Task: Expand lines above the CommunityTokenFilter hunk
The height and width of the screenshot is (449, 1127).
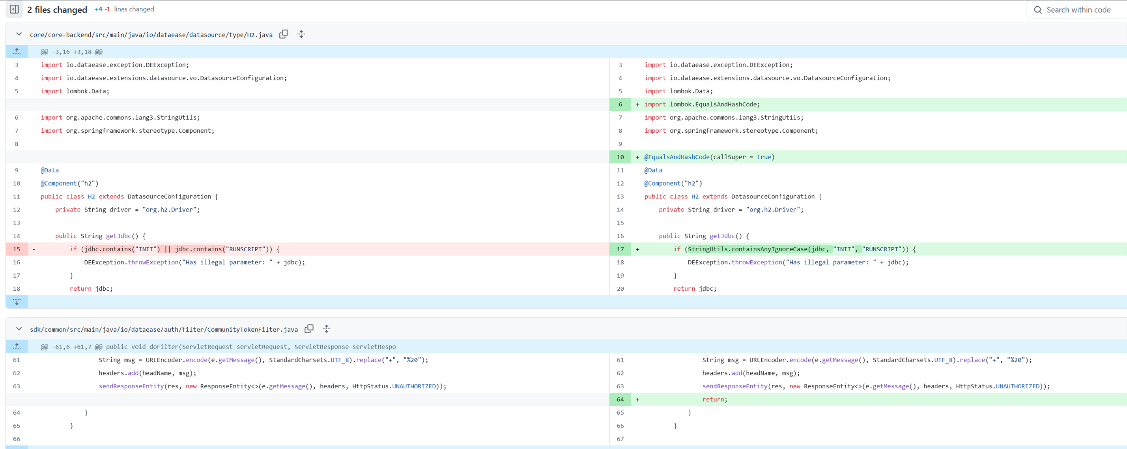Action: pos(17,346)
